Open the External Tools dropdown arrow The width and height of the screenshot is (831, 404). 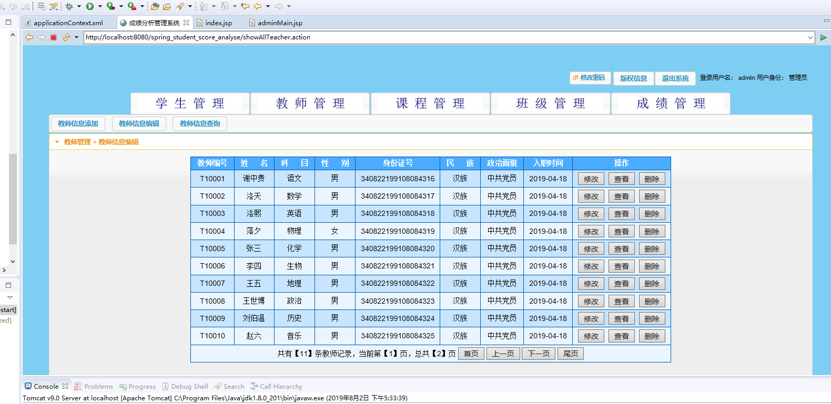pos(142,6)
